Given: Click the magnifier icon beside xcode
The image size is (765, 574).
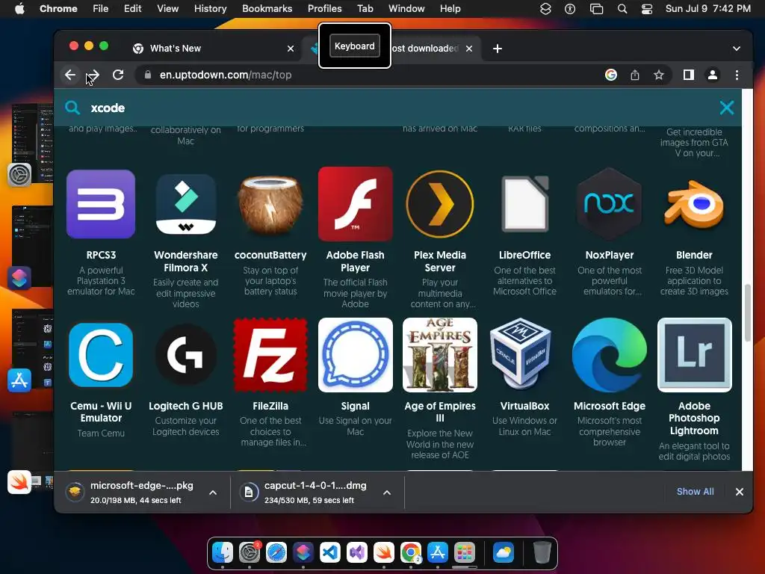Looking at the screenshot, I should (72, 108).
